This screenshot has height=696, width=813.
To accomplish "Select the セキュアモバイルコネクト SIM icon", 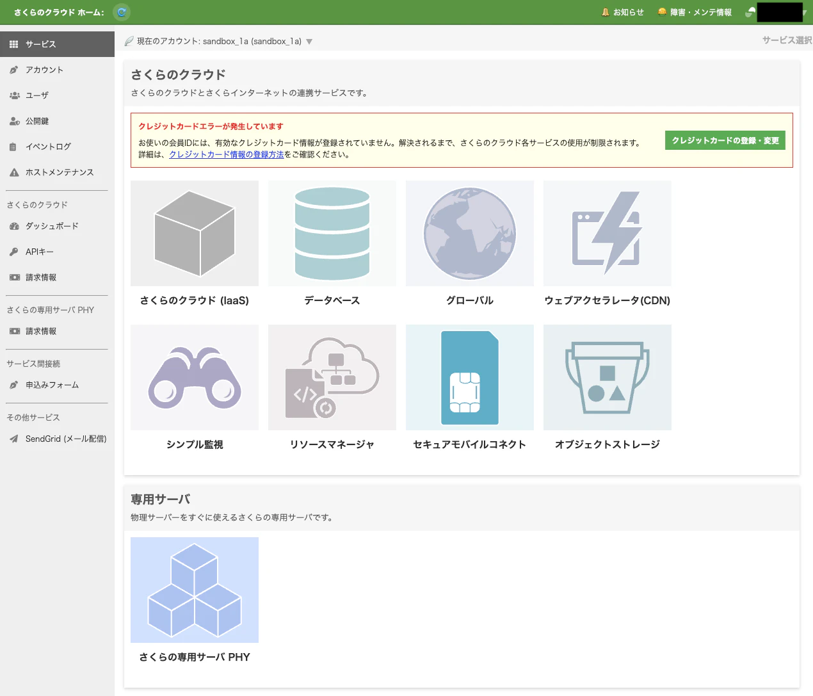I will pyautogui.click(x=469, y=377).
